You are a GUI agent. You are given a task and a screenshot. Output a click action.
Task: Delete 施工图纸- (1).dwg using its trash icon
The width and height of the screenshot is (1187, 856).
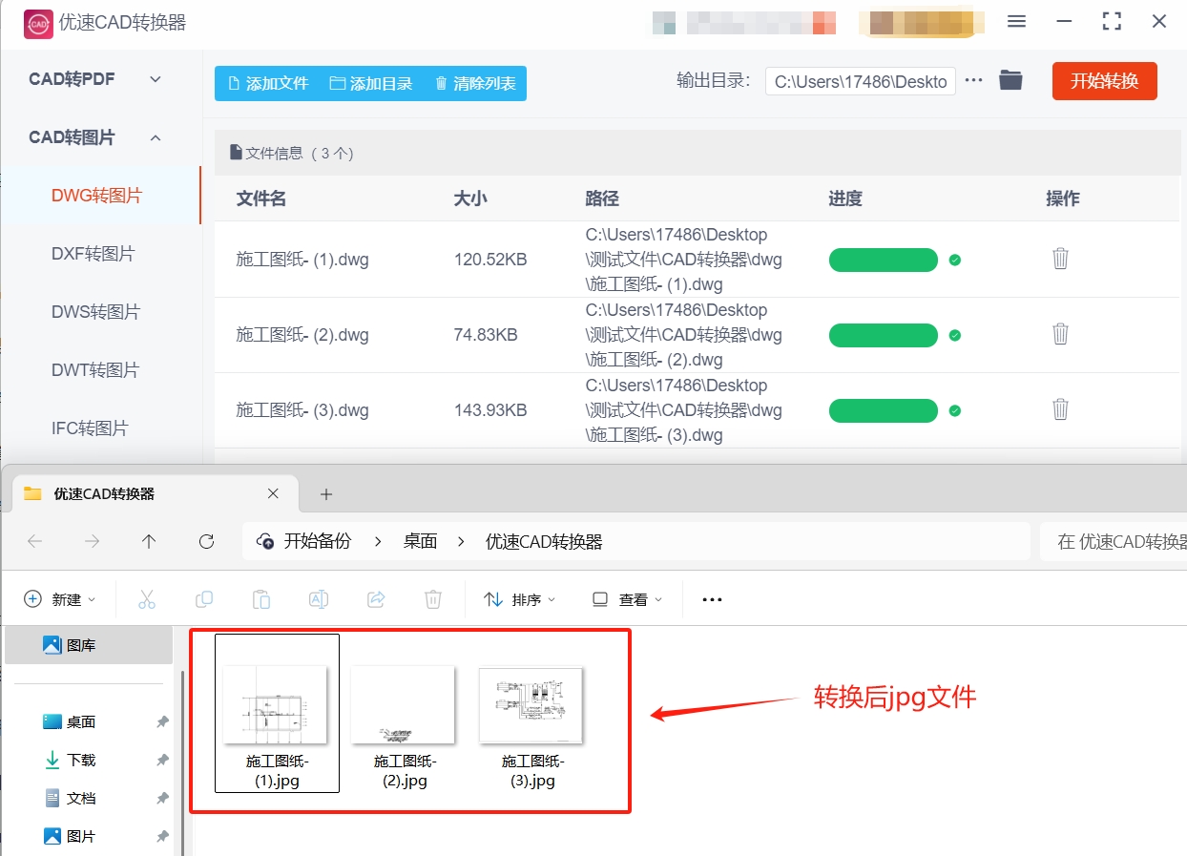pyautogui.click(x=1060, y=259)
